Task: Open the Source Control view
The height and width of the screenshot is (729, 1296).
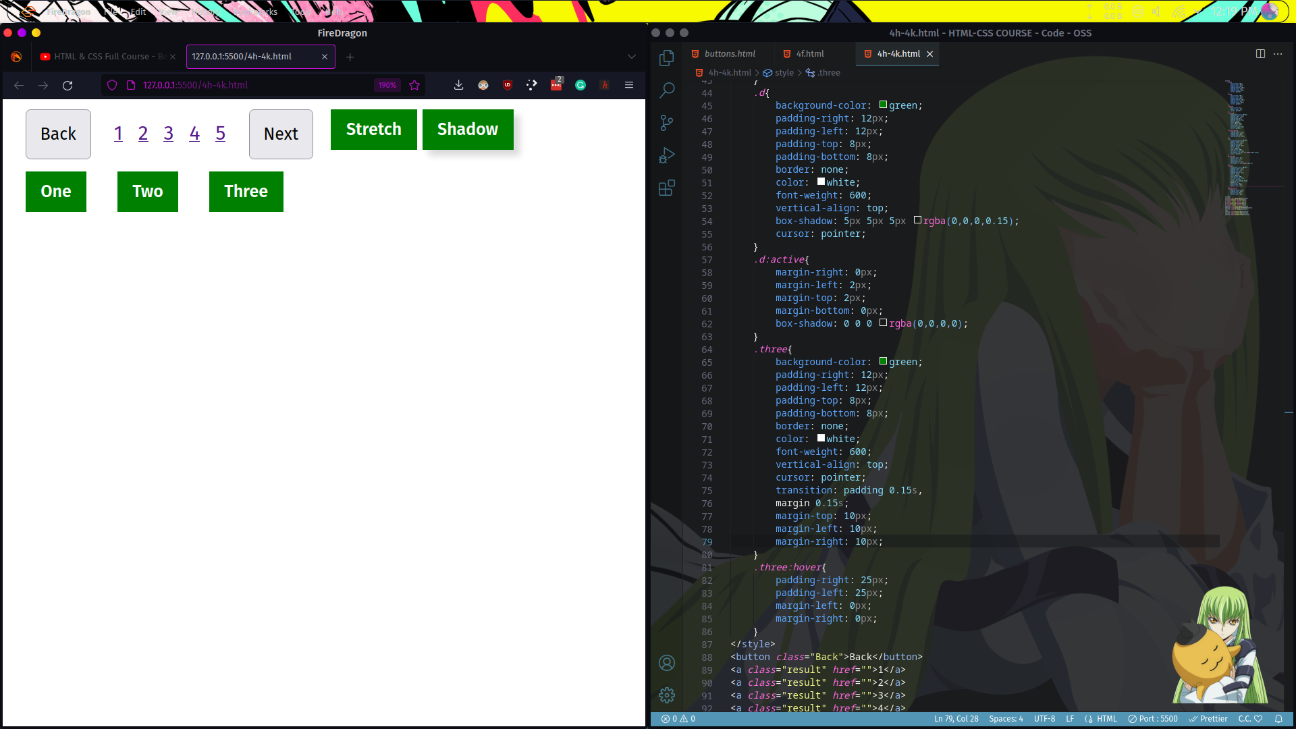Action: (666, 122)
